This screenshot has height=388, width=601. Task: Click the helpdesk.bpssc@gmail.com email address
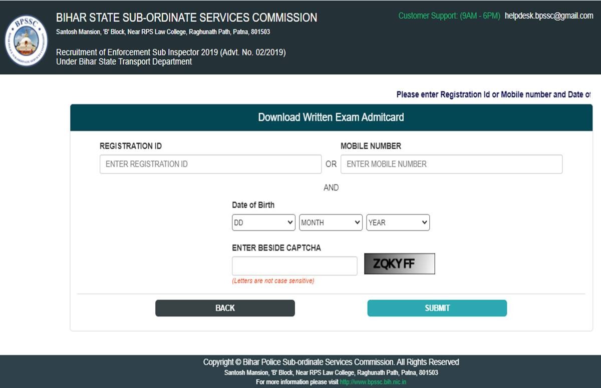pyautogui.click(x=549, y=16)
